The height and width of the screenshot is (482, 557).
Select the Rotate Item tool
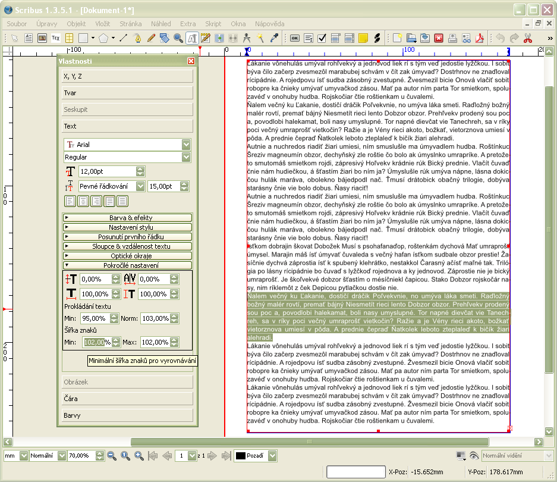(x=165, y=38)
